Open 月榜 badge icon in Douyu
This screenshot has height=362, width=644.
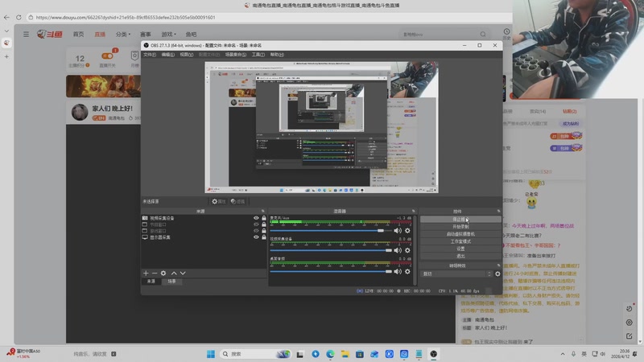[134, 56]
